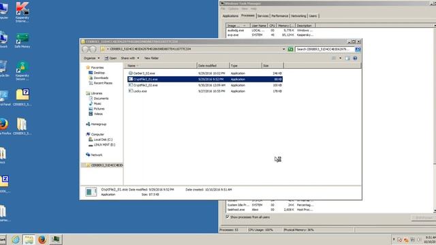Show hidden icons in the system tray

(394, 240)
